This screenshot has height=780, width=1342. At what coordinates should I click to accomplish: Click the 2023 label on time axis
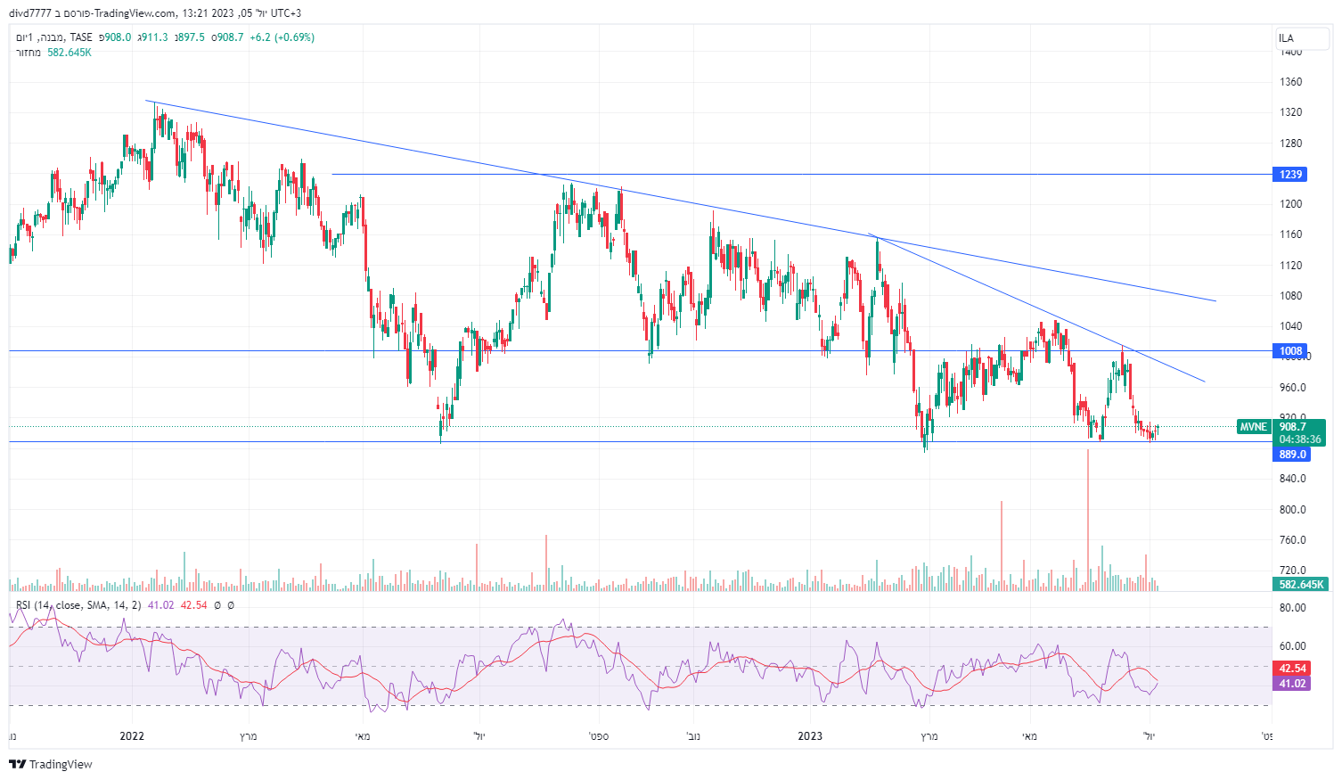point(810,736)
